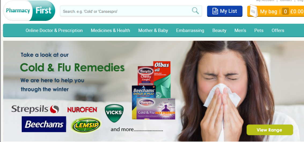Click the Olbas oil product image
Screen dimensions: 304x142
point(162,80)
